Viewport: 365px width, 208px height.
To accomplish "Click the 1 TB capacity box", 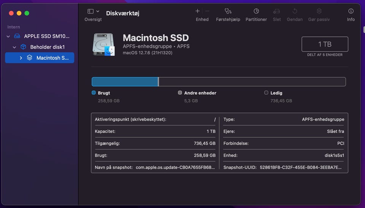I will click(325, 44).
